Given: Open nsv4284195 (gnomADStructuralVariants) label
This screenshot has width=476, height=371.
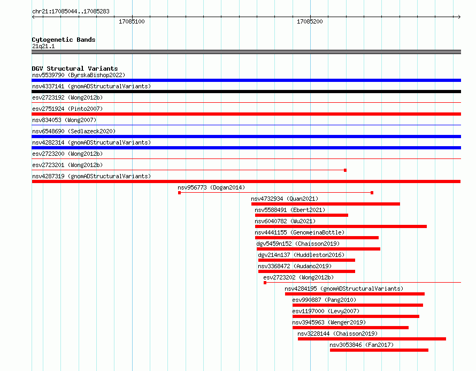Looking at the screenshot, I should click(x=344, y=289).
